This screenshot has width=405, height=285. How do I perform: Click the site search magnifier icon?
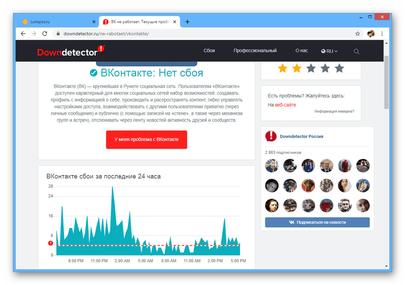(356, 51)
